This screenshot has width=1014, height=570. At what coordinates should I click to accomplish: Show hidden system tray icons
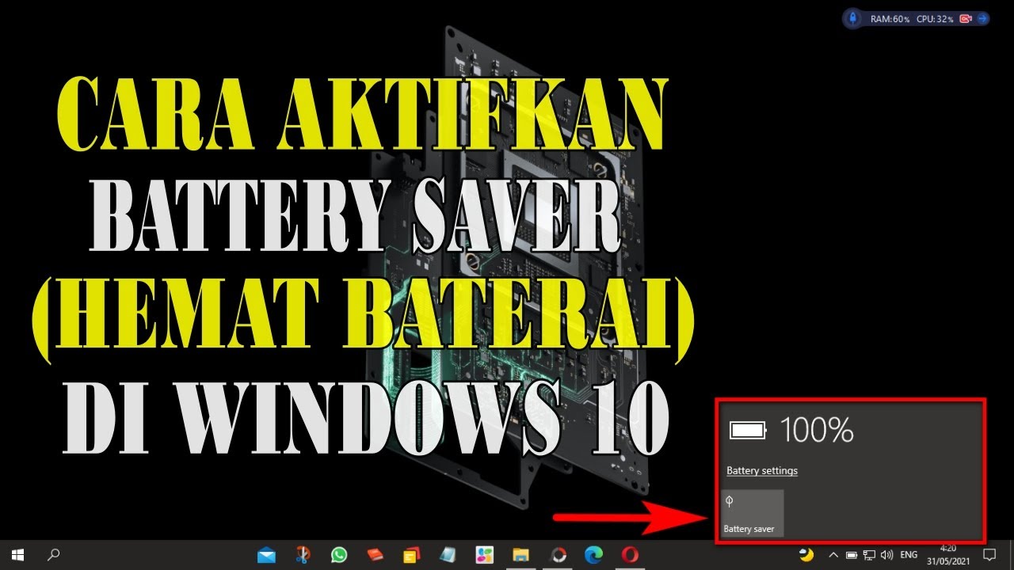point(833,555)
